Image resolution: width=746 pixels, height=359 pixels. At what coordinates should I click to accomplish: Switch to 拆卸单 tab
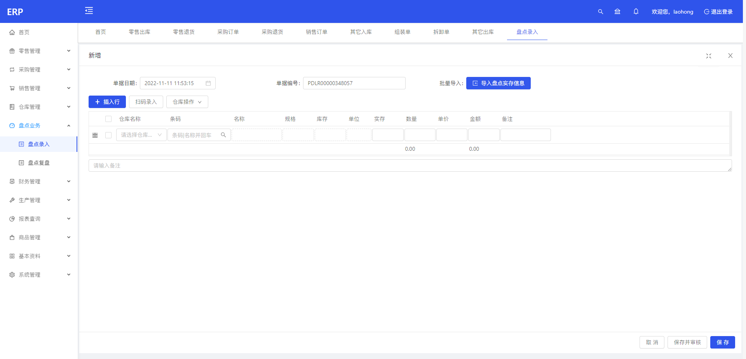[x=441, y=32]
